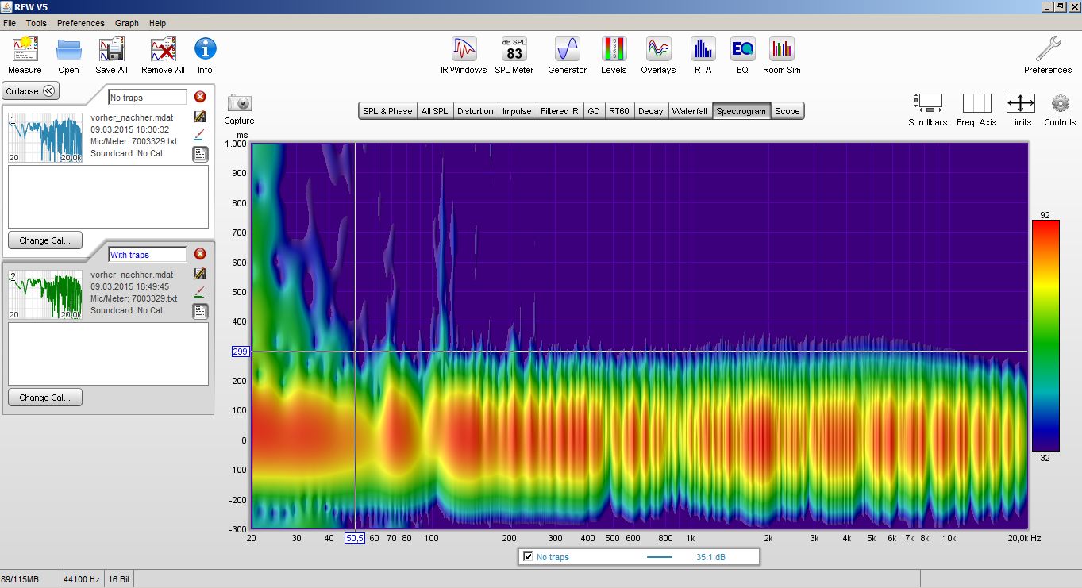Launch the SPL Meter tool
The height and width of the screenshot is (588, 1082).
tap(514, 49)
